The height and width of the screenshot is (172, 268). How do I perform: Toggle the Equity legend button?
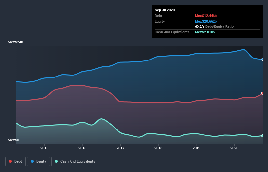coord(39,162)
